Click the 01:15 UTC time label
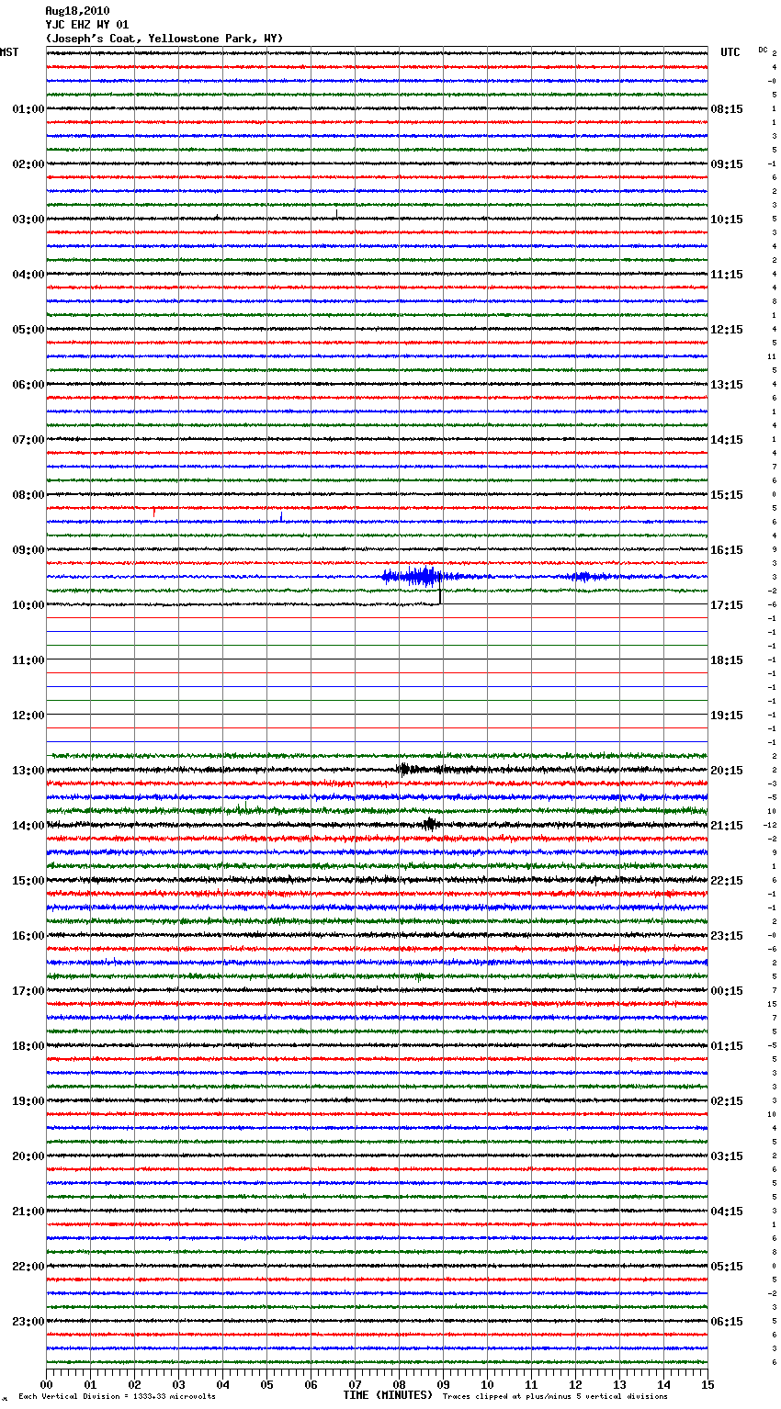 point(727,1046)
